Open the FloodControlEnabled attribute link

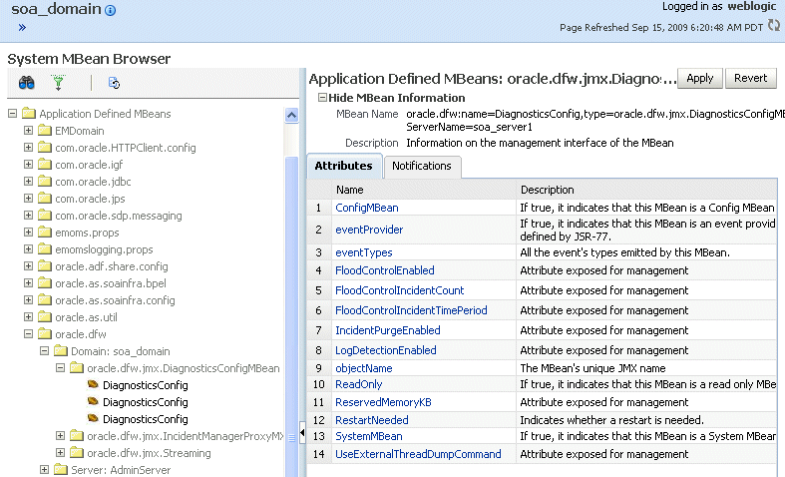point(385,270)
